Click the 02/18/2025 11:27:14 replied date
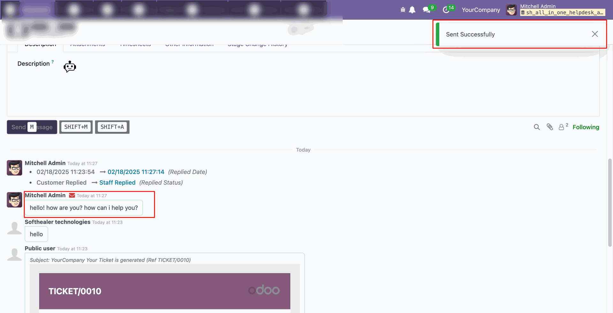Screen dimensions: 613x313 (x=136, y=172)
